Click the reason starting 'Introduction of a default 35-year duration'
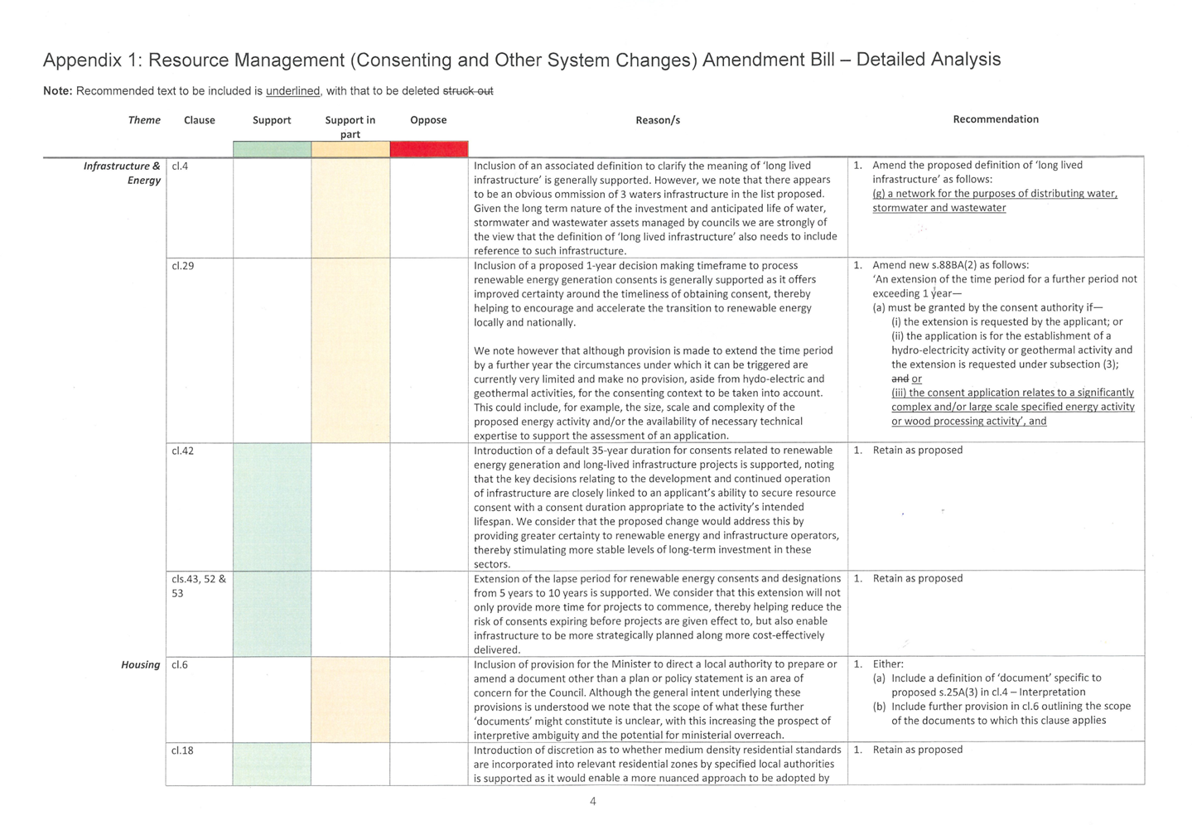This screenshot has width=1192, height=825. coord(656,507)
